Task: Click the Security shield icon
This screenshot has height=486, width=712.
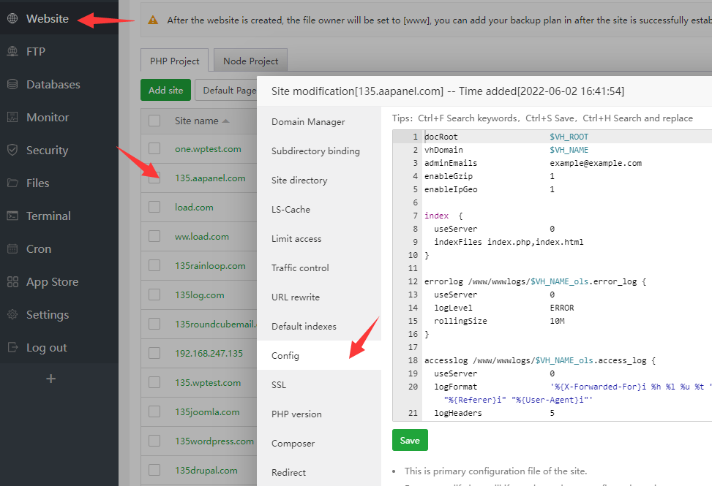Action: tap(12, 150)
